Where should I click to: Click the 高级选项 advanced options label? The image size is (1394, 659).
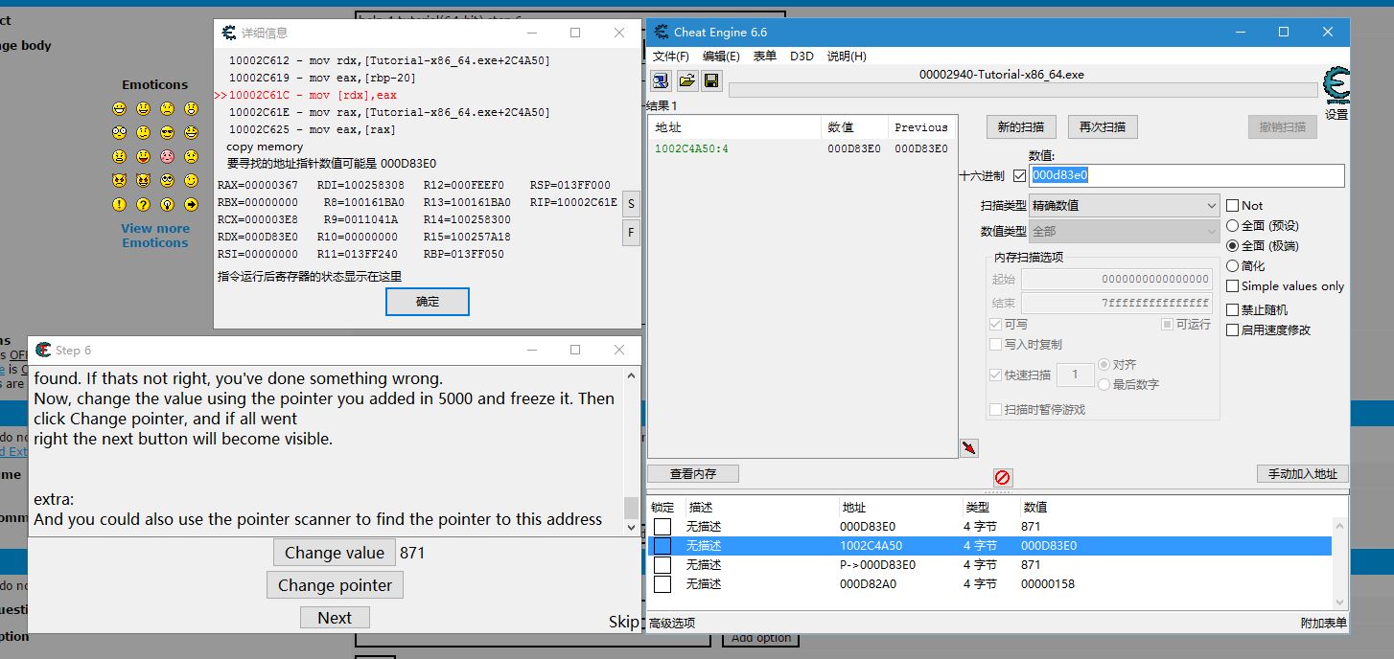[x=672, y=623]
